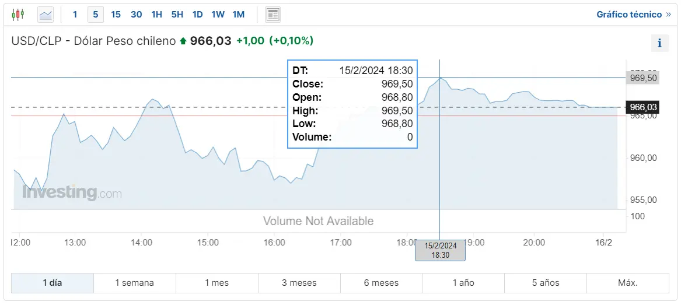Click the blue info icon
681x305 pixels.
pyautogui.click(x=660, y=43)
